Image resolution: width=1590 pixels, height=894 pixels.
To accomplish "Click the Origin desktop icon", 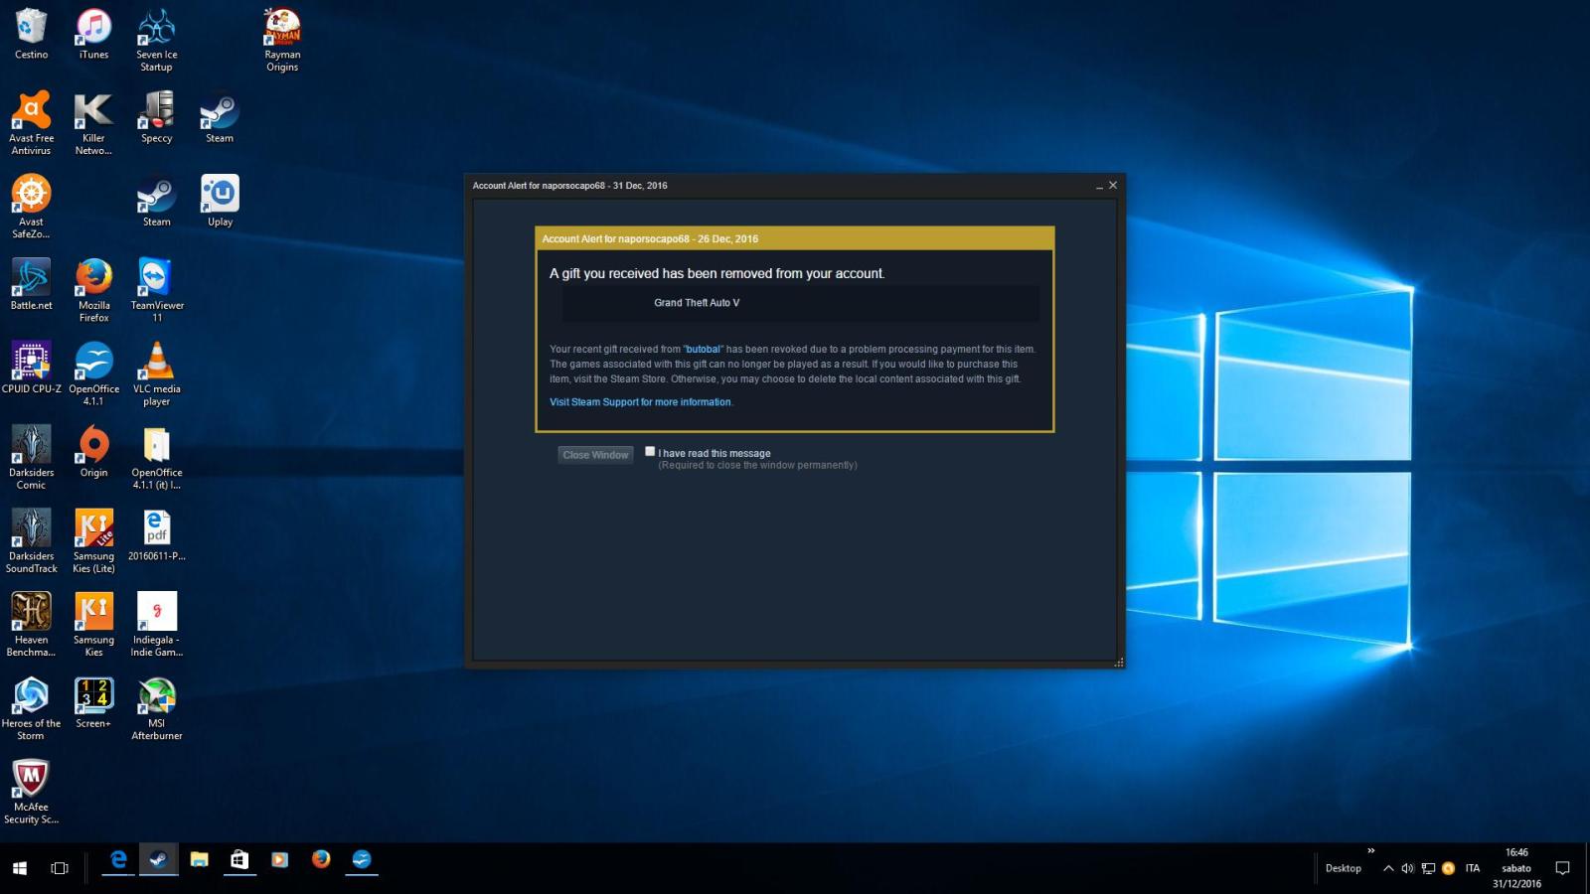I will pyautogui.click(x=93, y=451).
